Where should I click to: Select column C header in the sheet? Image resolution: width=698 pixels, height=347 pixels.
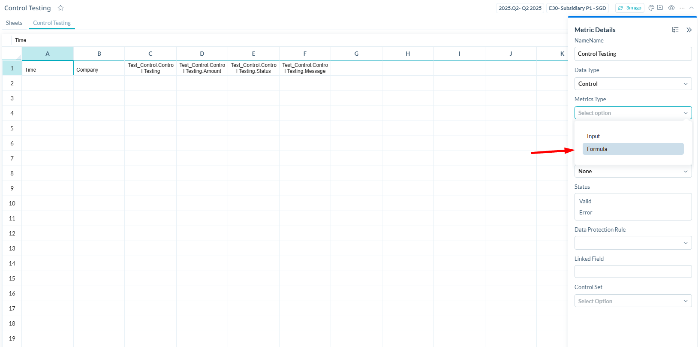tap(150, 54)
